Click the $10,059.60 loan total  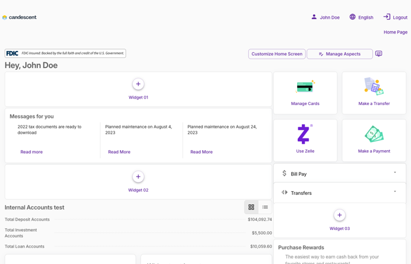[x=261, y=246]
